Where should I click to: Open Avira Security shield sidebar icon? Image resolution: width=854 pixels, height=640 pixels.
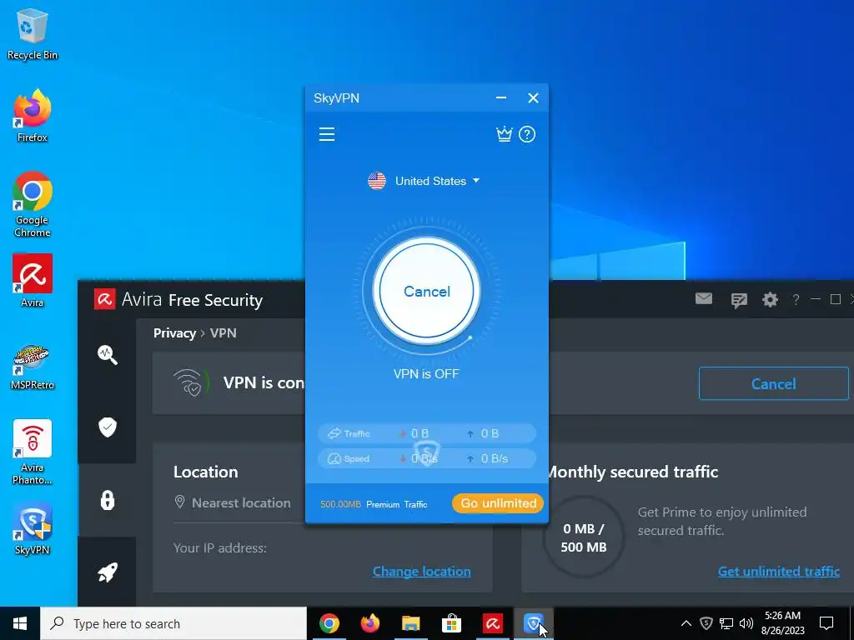[x=108, y=427]
